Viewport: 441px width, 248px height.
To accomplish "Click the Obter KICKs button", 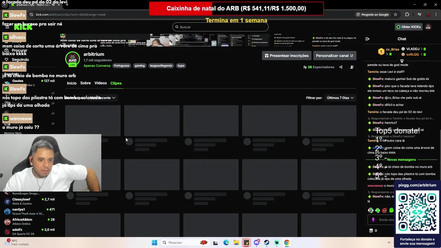I will click(x=408, y=27).
